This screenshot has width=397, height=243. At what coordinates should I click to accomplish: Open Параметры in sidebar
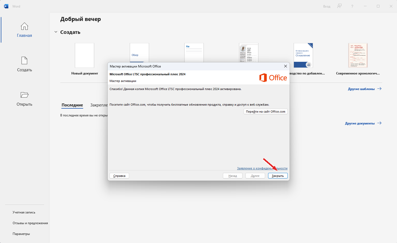[x=21, y=234]
